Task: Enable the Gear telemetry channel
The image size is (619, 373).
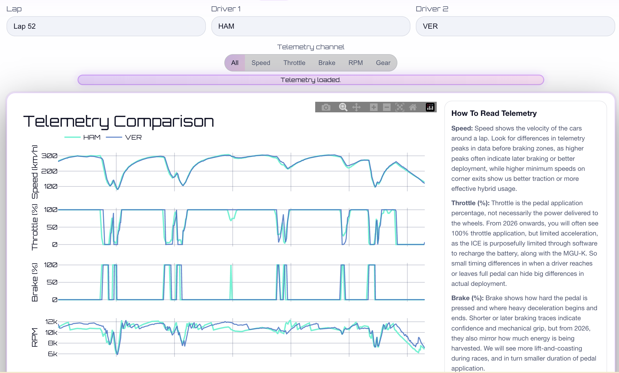Action: [383, 63]
